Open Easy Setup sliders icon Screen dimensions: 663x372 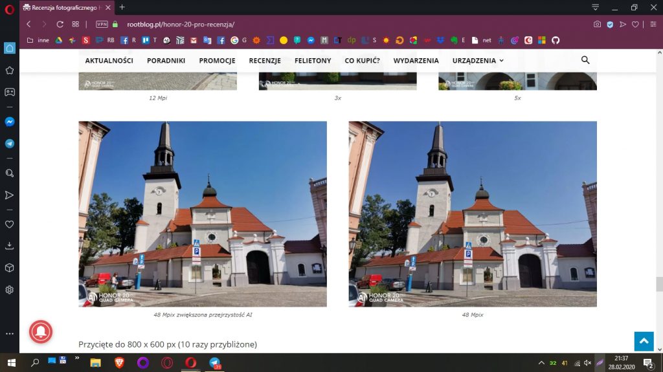(x=653, y=24)
